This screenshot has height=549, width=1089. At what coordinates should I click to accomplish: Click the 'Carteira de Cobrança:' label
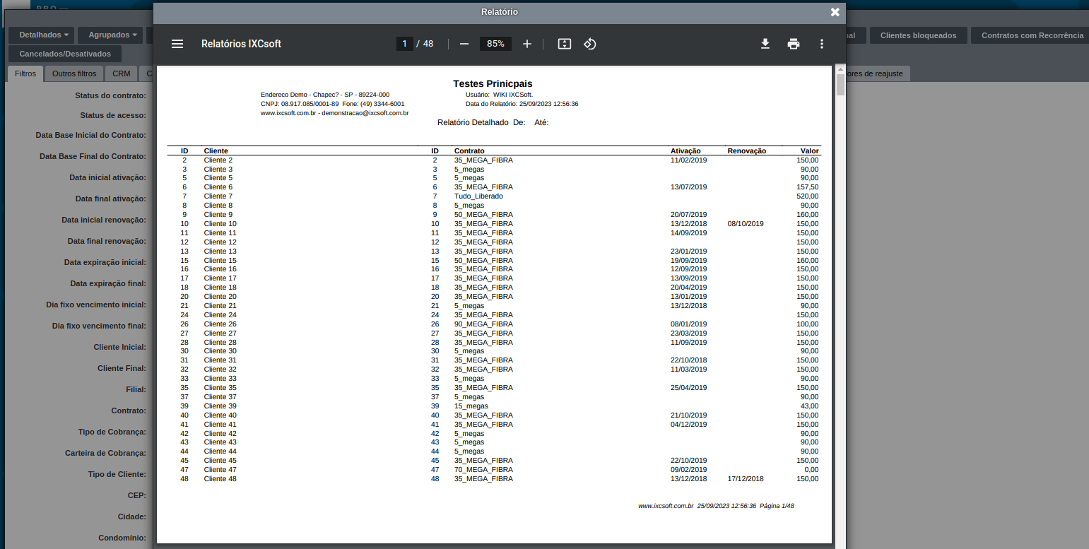click(106, 453)
